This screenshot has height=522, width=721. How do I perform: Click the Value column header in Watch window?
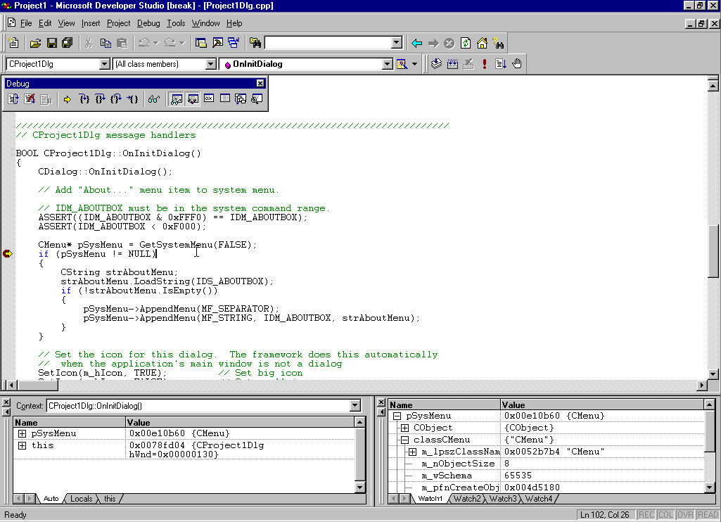point(601,405)
